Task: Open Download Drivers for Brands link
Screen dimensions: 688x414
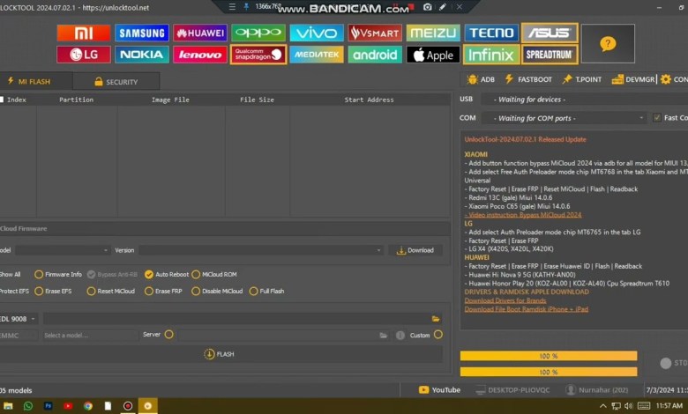Action: point(505,300)
